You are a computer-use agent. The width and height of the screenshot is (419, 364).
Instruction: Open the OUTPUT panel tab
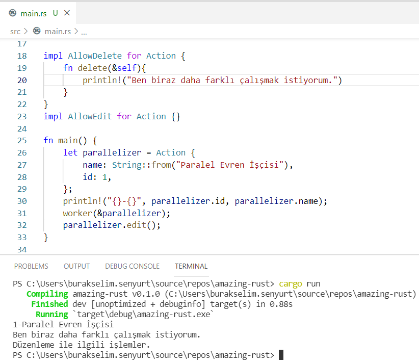[x=76, y=266]
